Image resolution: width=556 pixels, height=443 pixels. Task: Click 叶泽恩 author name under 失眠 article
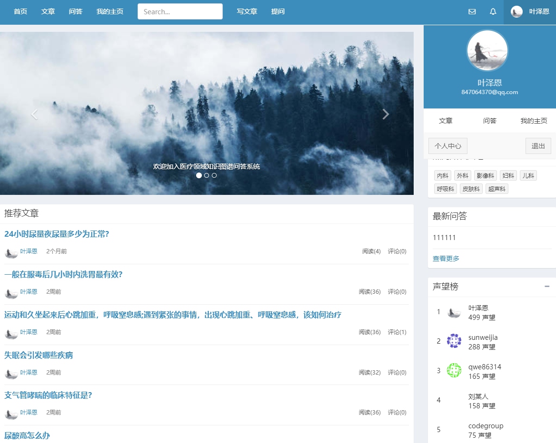(x=29, y=373)
